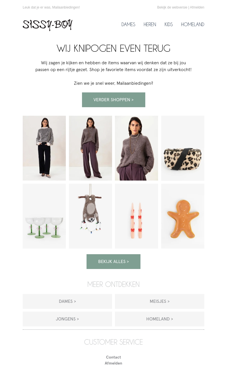Click the BEKIJK ALLES button
The width and height of the screenshot is (227, 383).
(x=113, y=262)
